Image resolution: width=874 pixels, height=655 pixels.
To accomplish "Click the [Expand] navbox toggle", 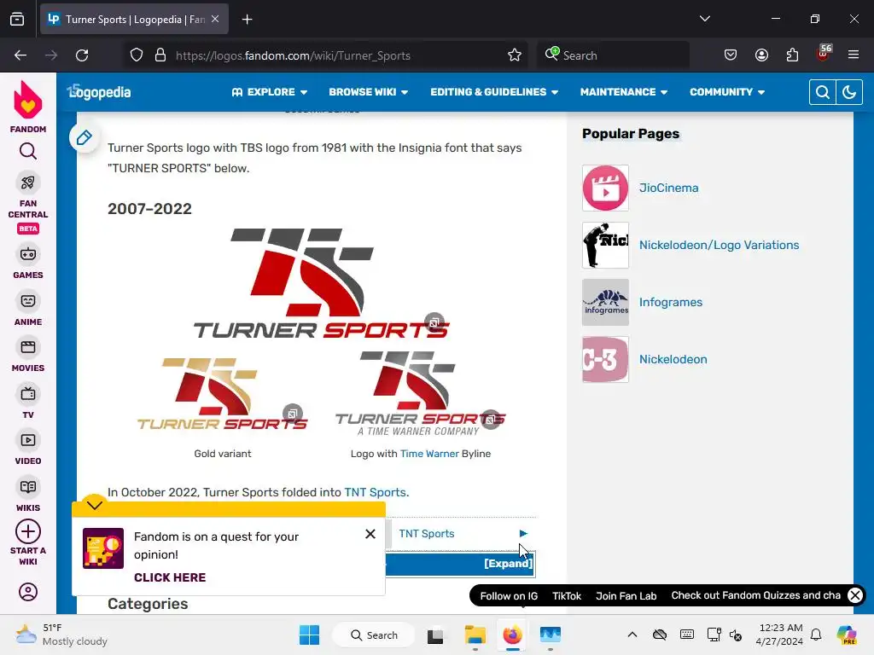I will click(508, 564).
